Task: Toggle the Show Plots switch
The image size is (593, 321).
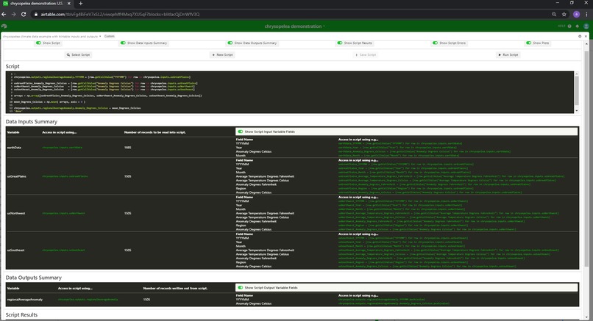Action: coord(529,43)
